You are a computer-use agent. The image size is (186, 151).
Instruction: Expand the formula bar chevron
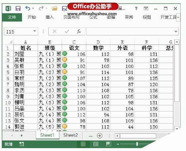(176, 32)
